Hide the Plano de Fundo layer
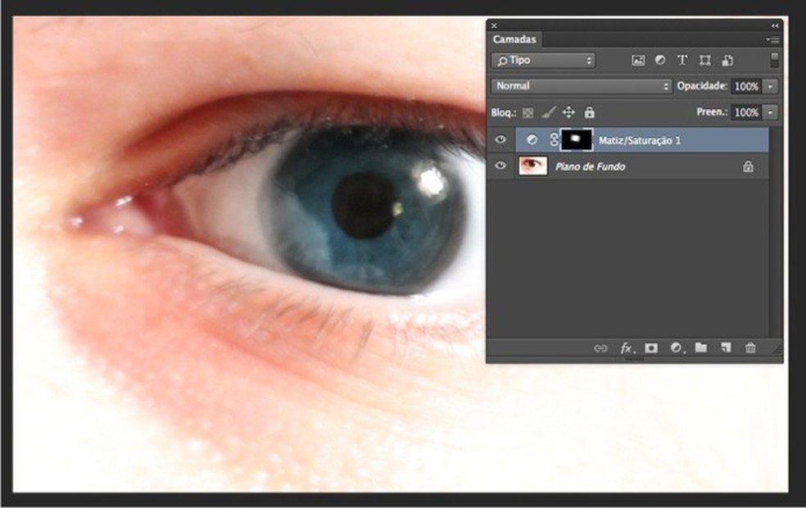The image size is (806, 508). [x=500, y=166]
